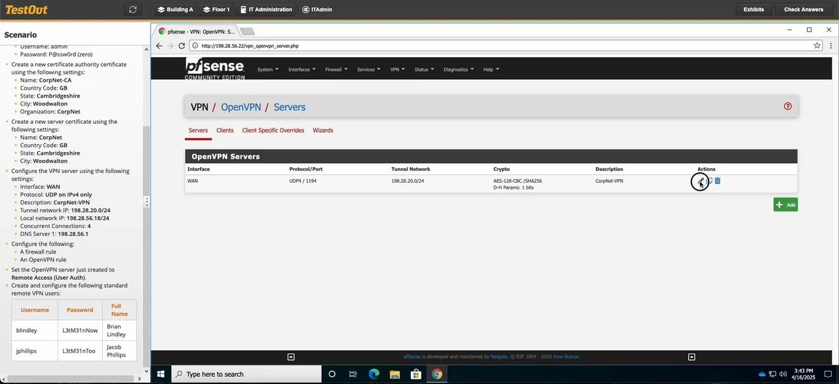Bookmark the page using the star icon

pyautogui.click(x=817, y=46)
